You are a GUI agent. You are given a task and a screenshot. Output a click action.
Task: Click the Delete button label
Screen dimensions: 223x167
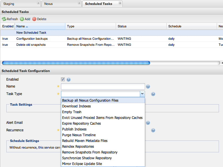[42, 19]
